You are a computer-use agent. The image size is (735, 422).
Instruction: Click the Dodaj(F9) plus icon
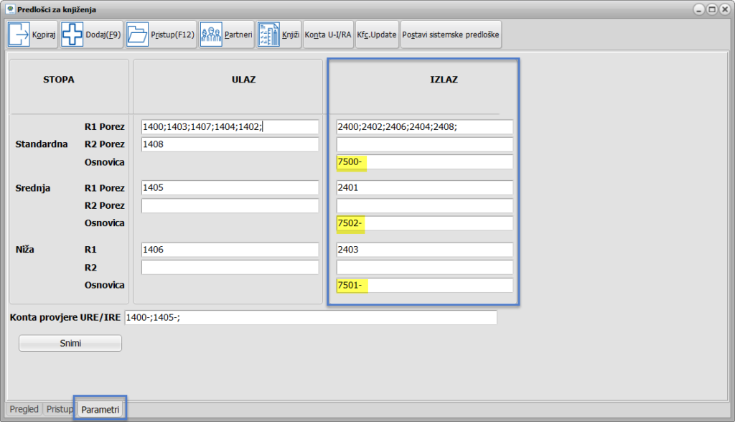72,34
